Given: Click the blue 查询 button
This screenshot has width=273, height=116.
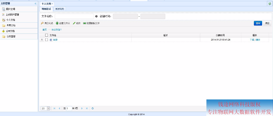Looking at the screenshot, I should 258,23.
